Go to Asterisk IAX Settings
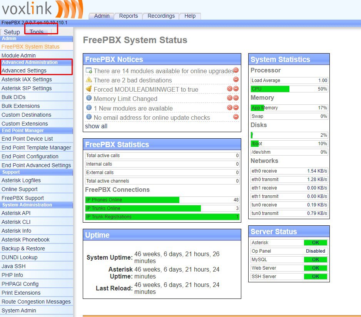This screenshot has height=317, width=361. [37, 79]
